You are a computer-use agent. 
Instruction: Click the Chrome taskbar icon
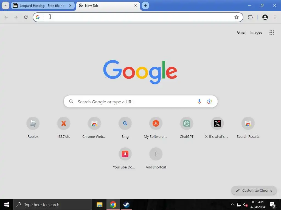113,205
